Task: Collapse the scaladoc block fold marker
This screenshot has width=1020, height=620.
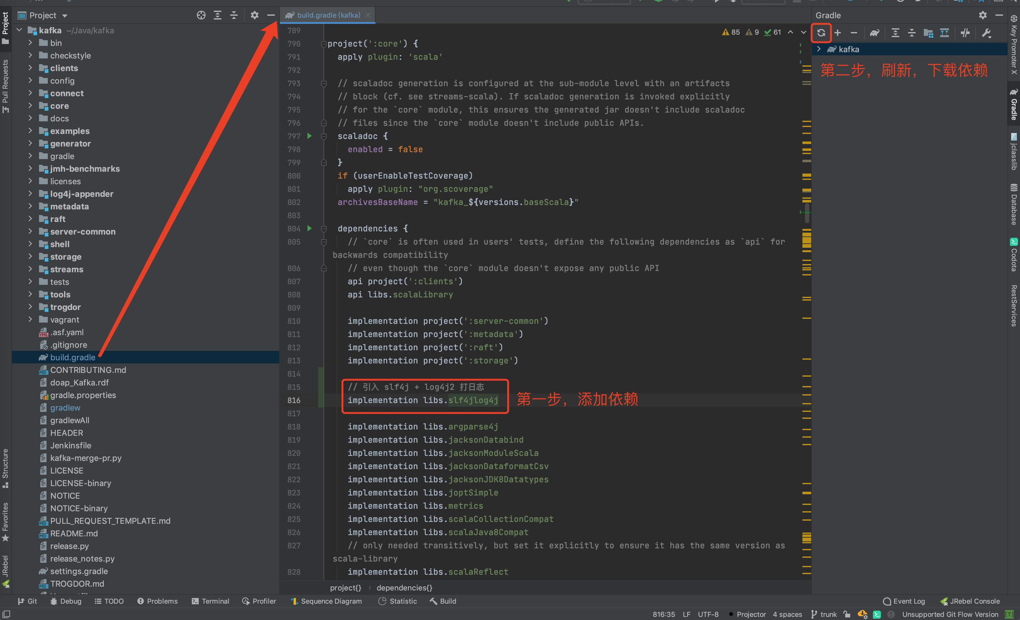Action: (324, 136)
